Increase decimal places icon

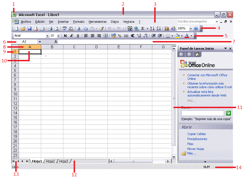139,36
